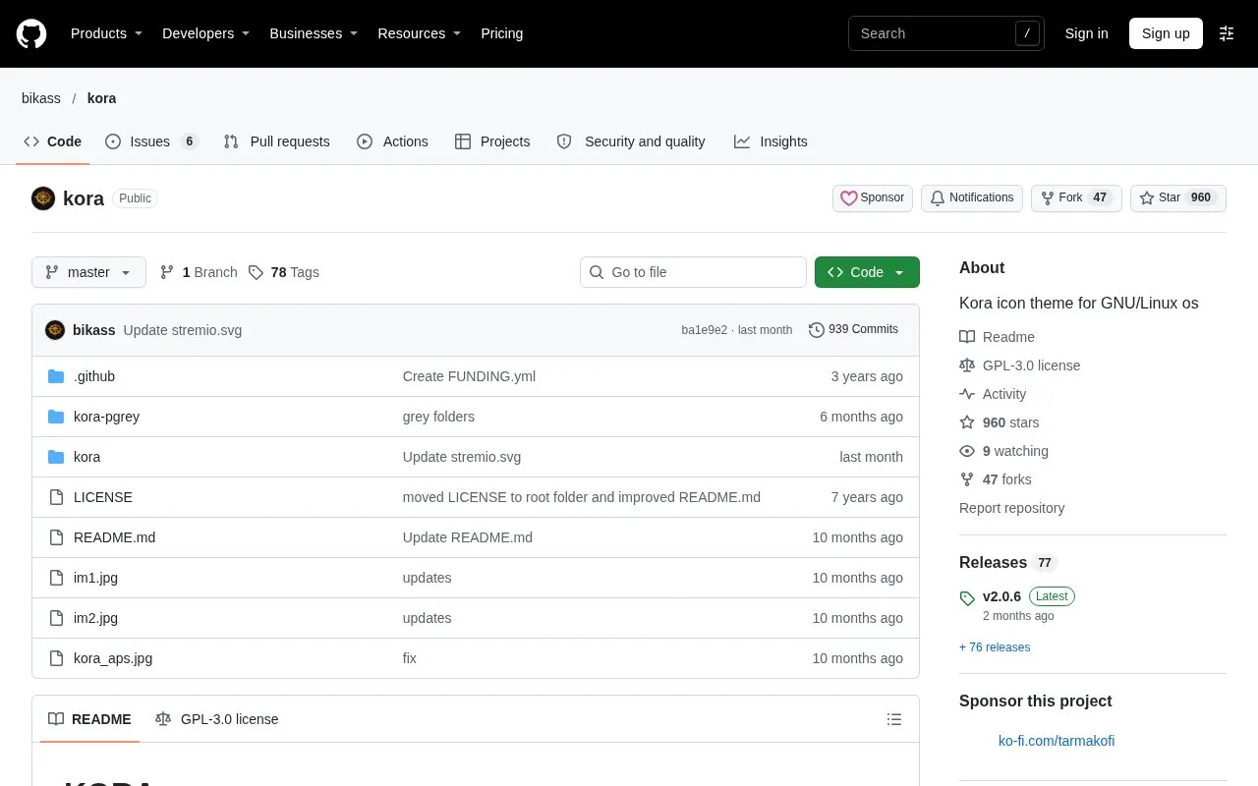Click the header Search field

(946, 33)
